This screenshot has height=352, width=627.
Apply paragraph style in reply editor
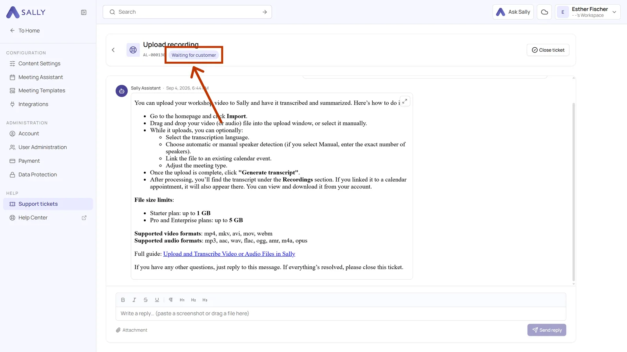tap(171, 300)
